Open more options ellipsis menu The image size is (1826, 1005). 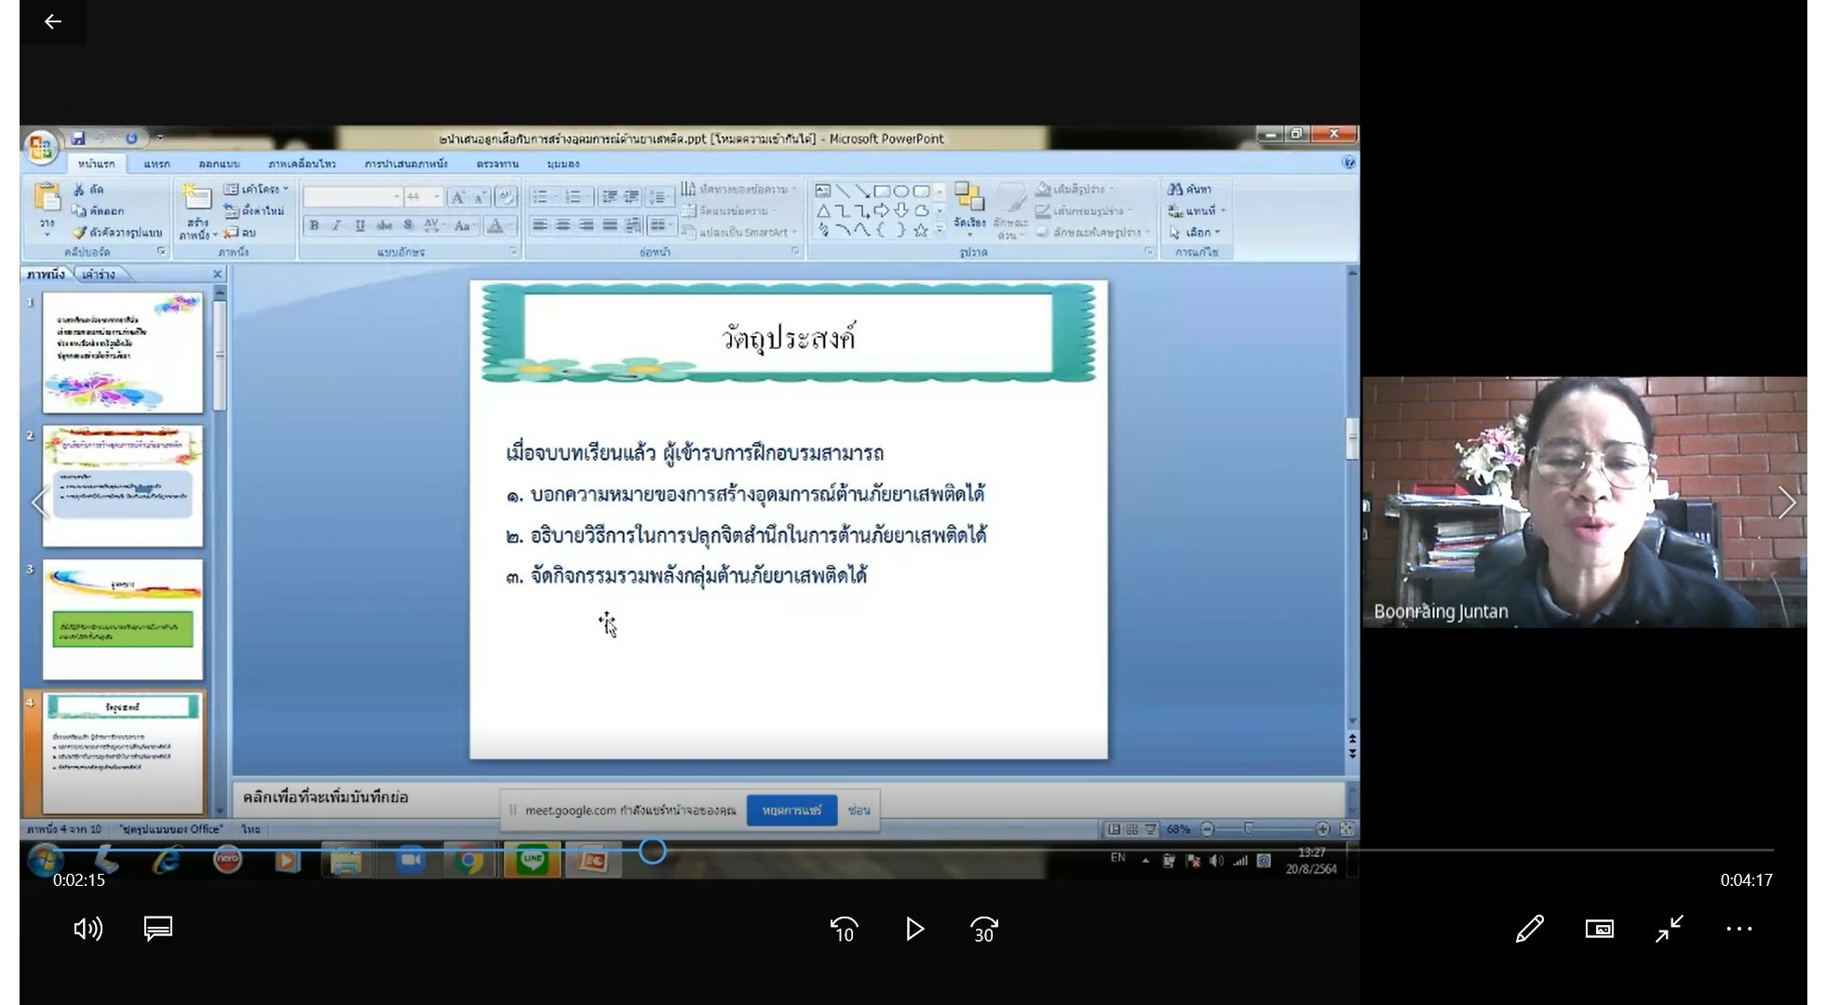(x=1738, y=929)
